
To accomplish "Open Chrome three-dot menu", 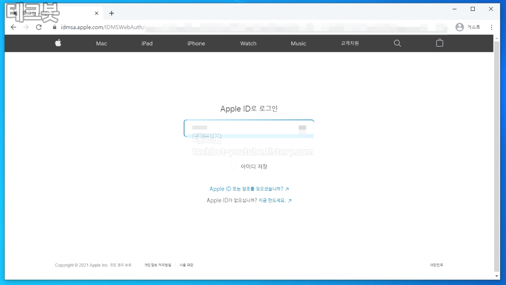I will [x=492, y=27].
